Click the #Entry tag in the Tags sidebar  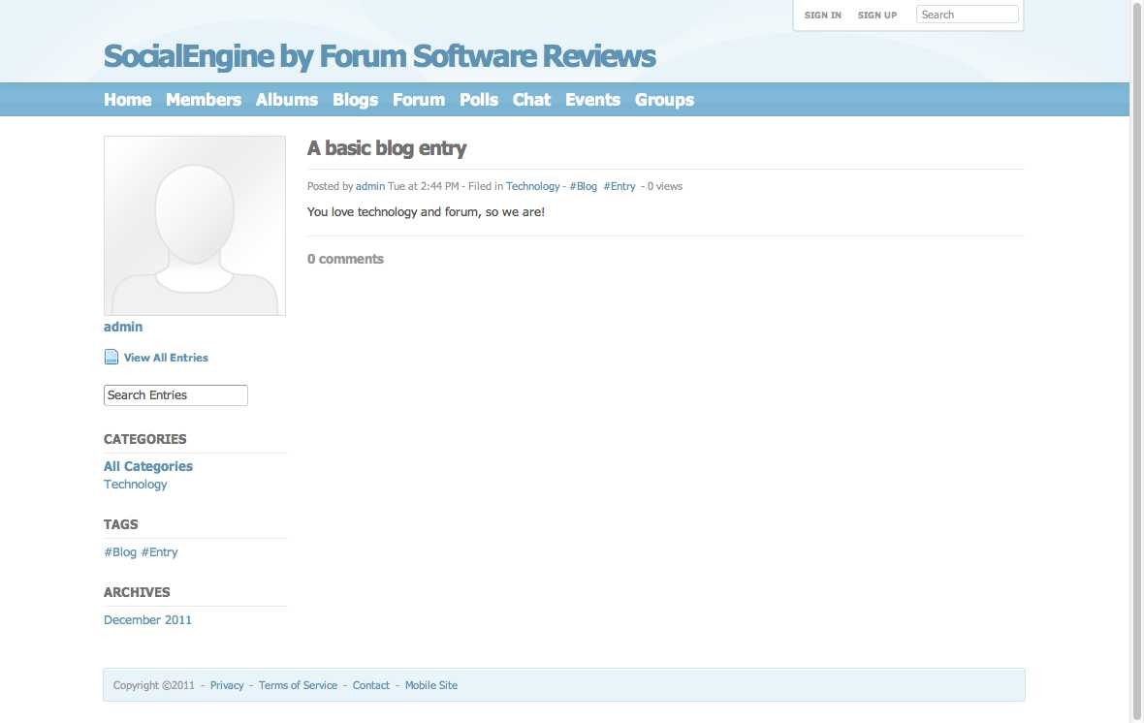coord(159,552)
